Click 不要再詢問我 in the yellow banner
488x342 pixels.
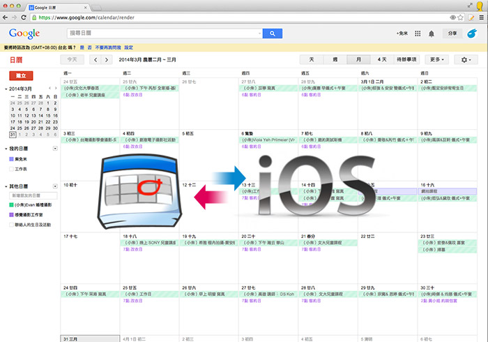pyautogui.click(x=108, y=47)
